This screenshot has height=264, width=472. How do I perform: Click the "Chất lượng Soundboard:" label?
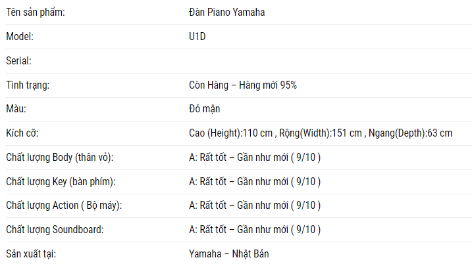(55, 230)
